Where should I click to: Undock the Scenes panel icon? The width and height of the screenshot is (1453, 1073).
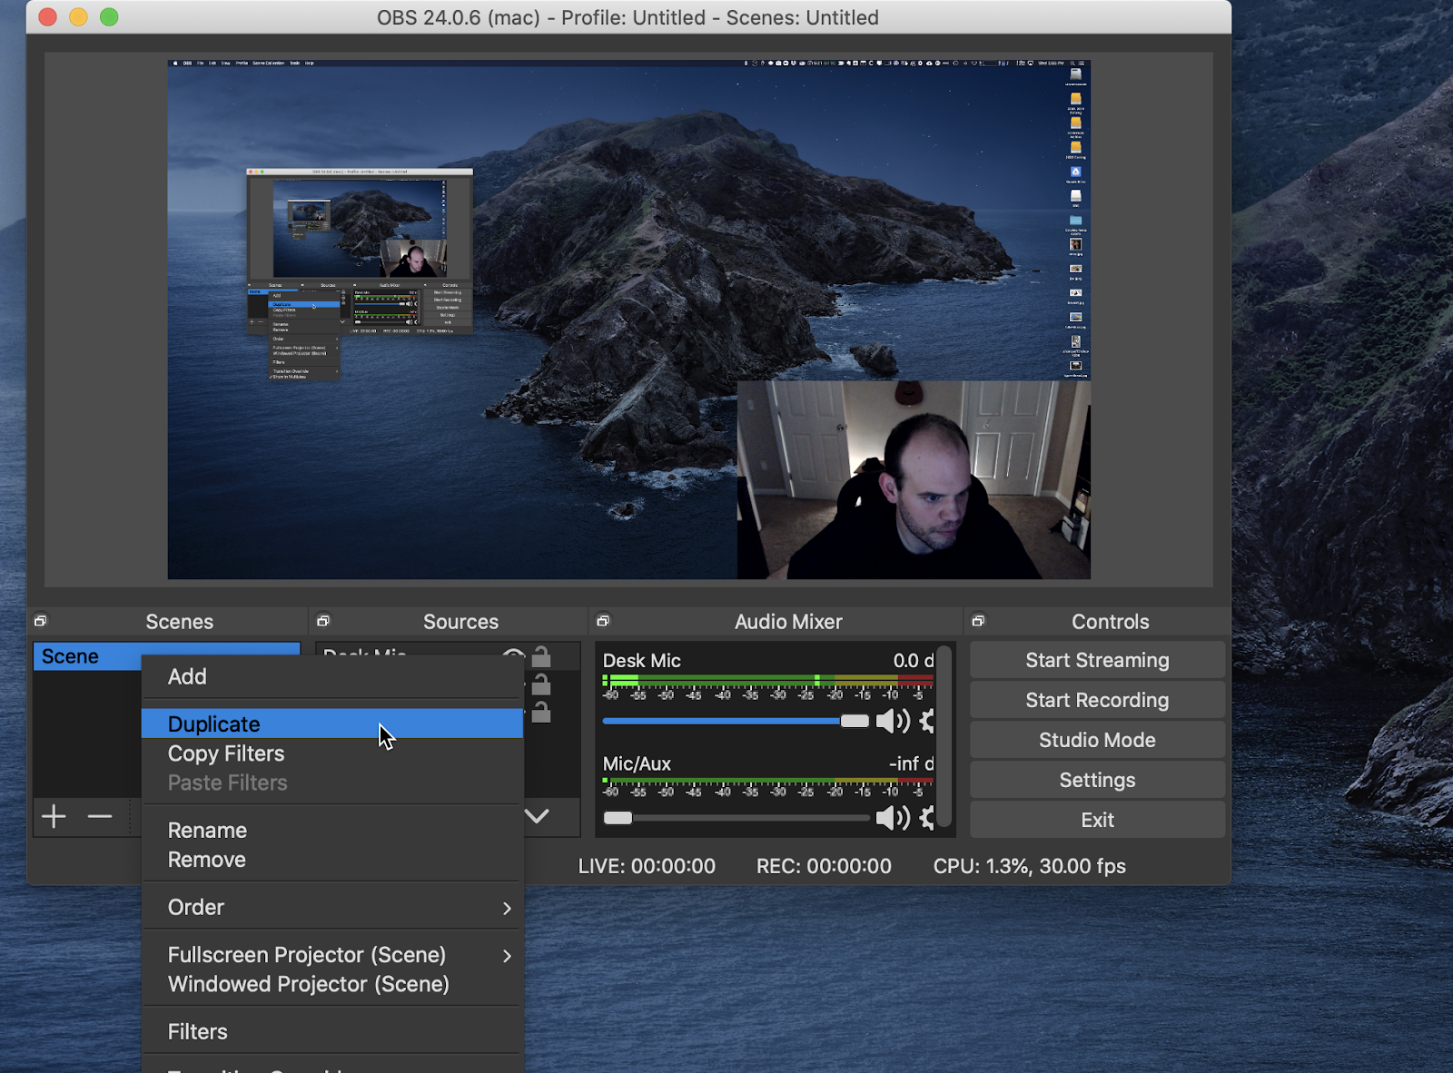[41, 621]
